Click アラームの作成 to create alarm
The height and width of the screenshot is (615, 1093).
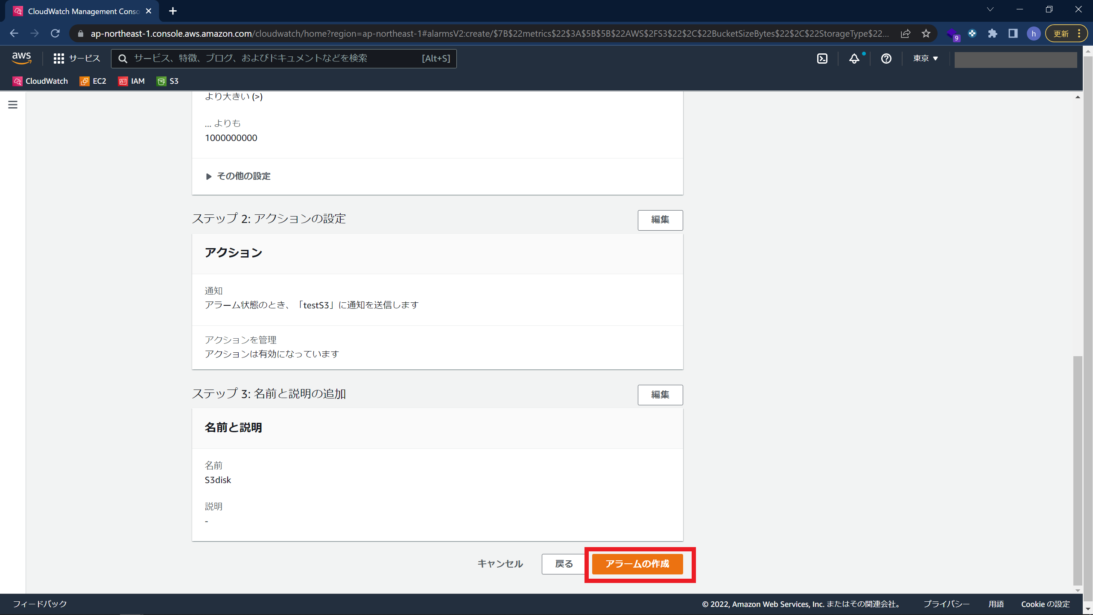(x=637, y=564)
